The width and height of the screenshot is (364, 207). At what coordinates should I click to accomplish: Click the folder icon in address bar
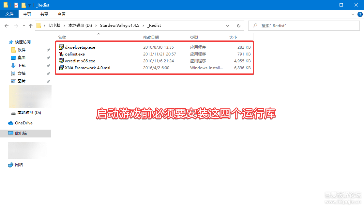(x=39, y=25)
